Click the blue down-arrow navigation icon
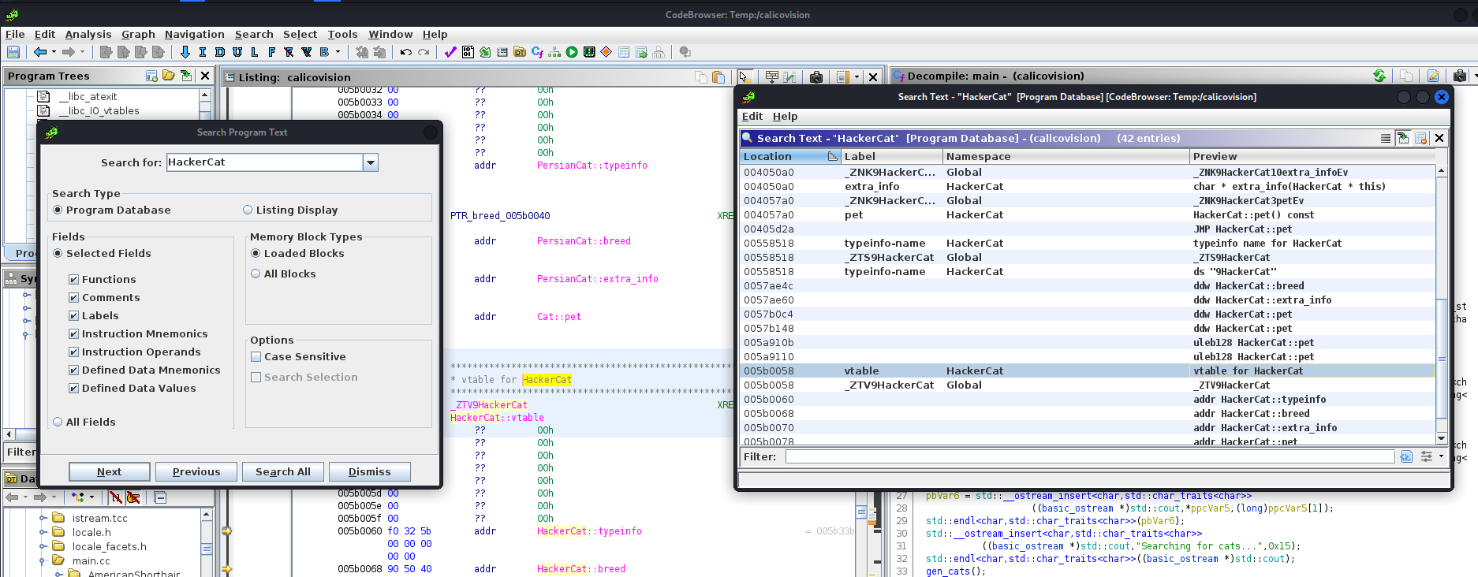This screenshot has height=577, width=1478. pos(185,52)
